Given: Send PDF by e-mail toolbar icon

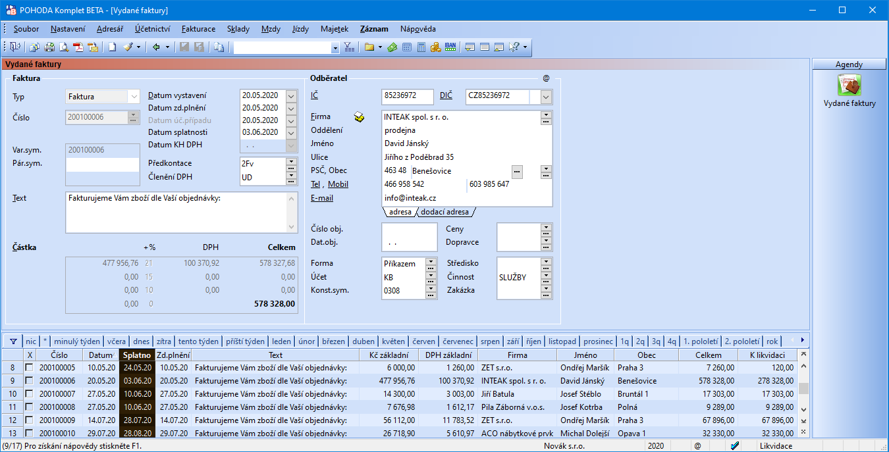Looking at the screenshot, I should pyautogui.click(x=93, y=47).
